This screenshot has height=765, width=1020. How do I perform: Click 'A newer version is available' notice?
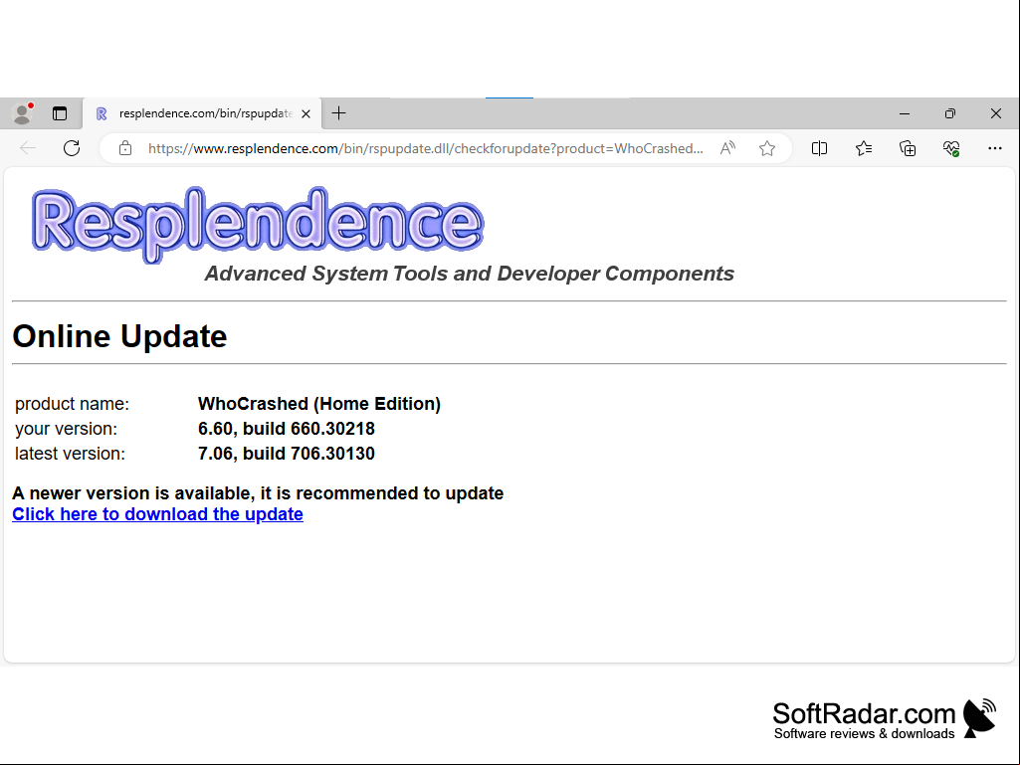[x=258, y=493]
